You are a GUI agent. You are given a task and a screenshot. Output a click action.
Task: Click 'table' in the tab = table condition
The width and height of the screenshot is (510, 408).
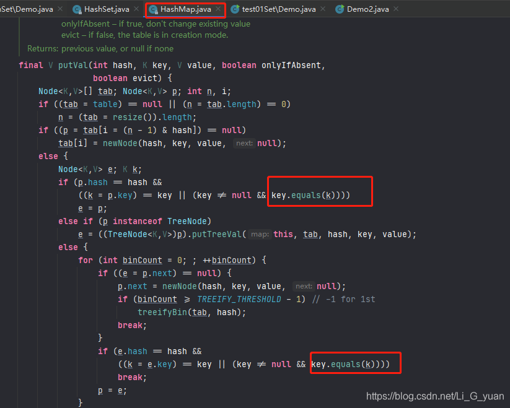tap(105, 104)
